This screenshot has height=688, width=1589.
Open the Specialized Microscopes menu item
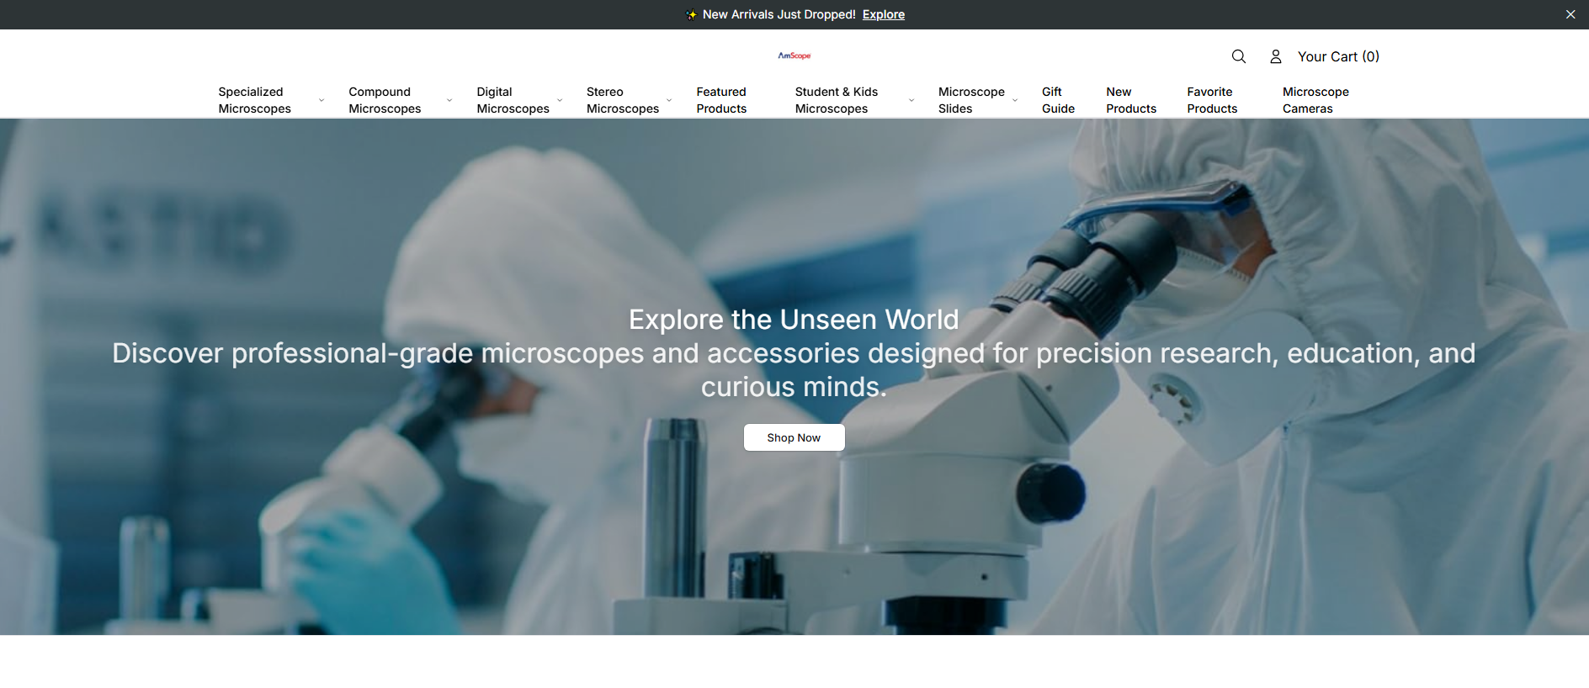pos(255,100)
